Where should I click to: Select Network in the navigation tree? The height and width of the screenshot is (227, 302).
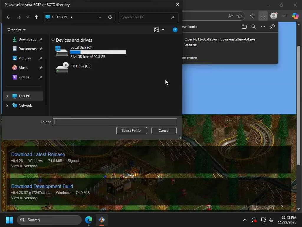pos(25,106)
